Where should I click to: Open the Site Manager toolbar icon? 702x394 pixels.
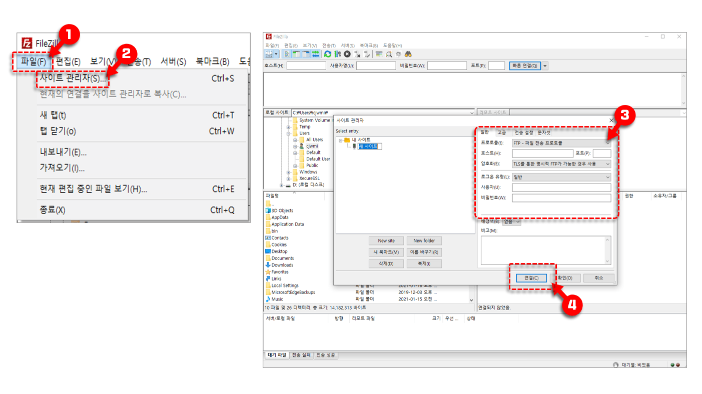coord(269,54)
